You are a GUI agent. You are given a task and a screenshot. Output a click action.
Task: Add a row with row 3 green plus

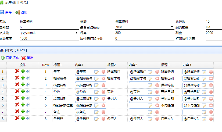pyautogui.click(x=23, y=85)
